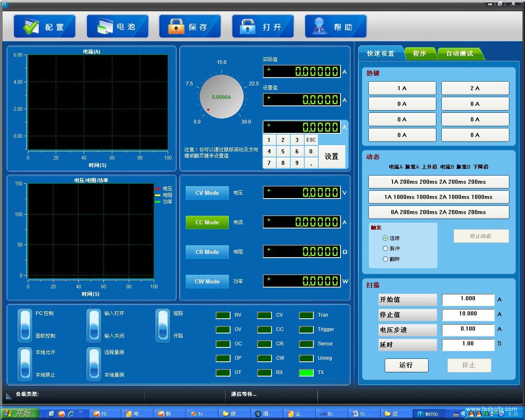Switch to the 程序 tab
This screenshot has width=525, height=420.
coord(419,53)
